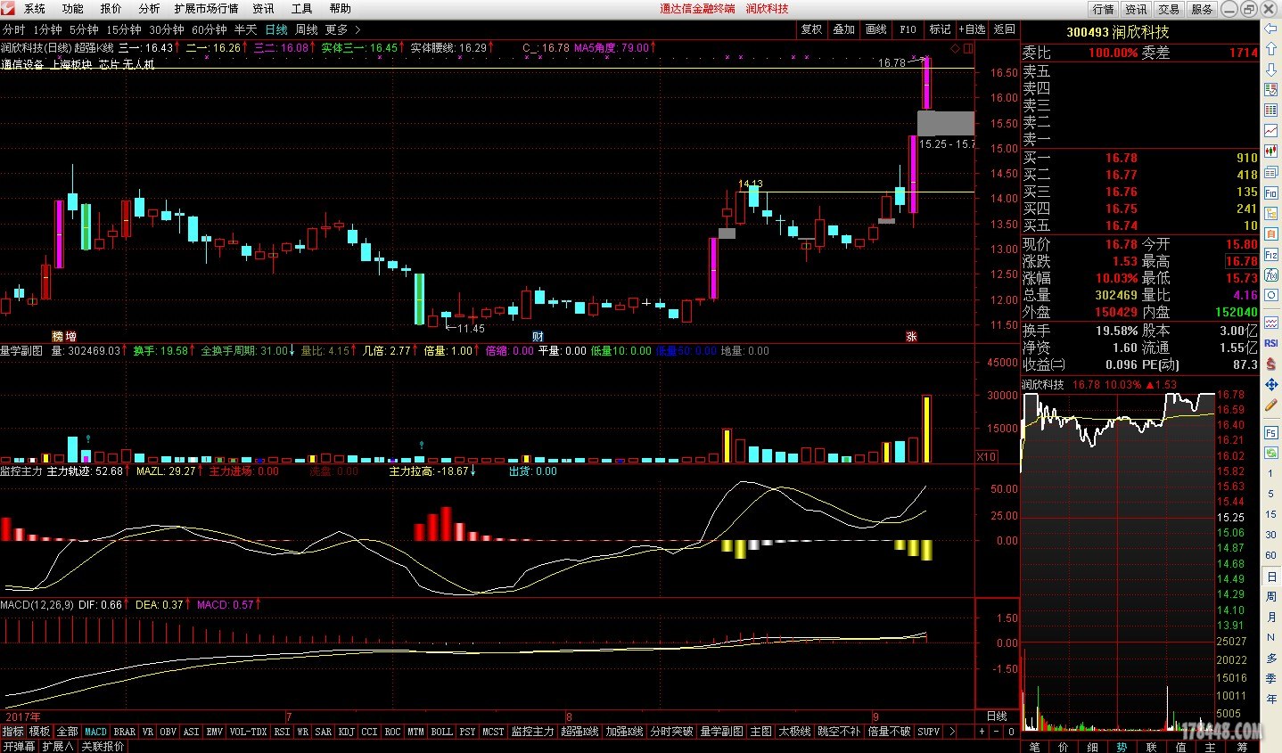The image size is (1282, 753).
Task: Click the wavy indicator chart sidebar icon
Action: (1270, 323)
